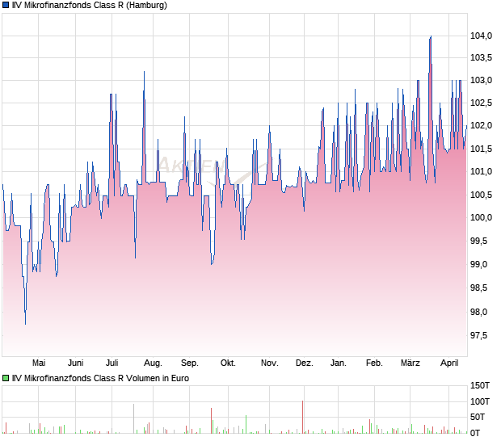
Task: Click the Volumen in Euro legend label
Action: 100,378
